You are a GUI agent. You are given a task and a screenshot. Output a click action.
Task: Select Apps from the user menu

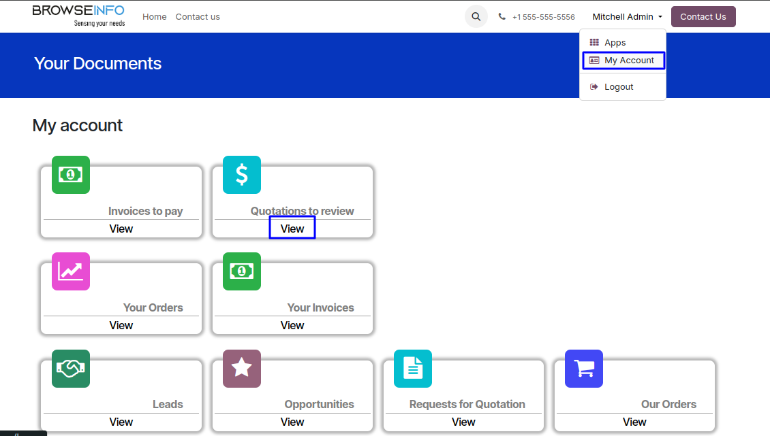(623, 43)
